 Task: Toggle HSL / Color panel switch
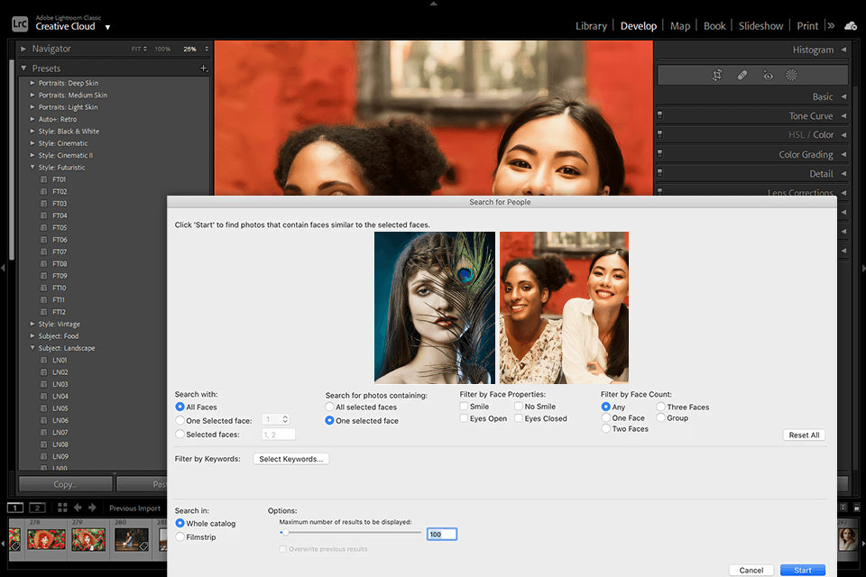coord(660,133)
